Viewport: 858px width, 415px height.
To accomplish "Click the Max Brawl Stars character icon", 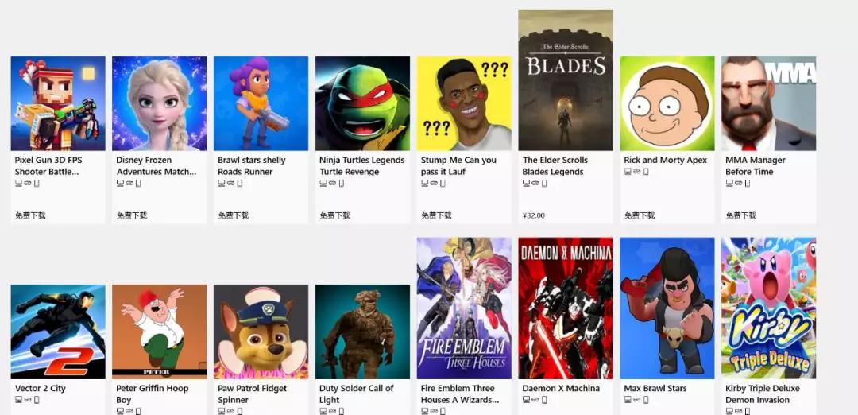I will coord(667,308).
